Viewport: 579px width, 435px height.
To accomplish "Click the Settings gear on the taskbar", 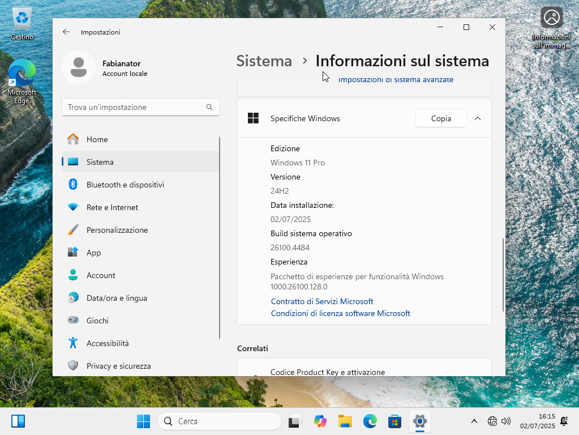I will (x=420, y=421).
